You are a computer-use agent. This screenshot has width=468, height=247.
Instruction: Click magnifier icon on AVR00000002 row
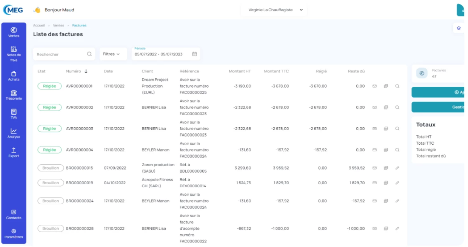397,107
